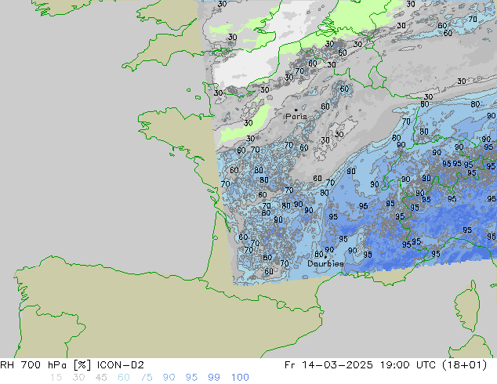497x384 pixels.
Task: Click the Dourbies location label
Action: point(325,263)
